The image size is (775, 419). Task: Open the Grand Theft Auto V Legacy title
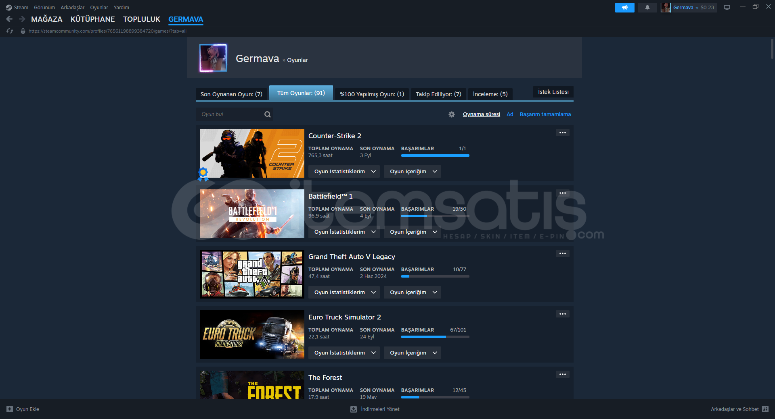[x=352, y=257]
